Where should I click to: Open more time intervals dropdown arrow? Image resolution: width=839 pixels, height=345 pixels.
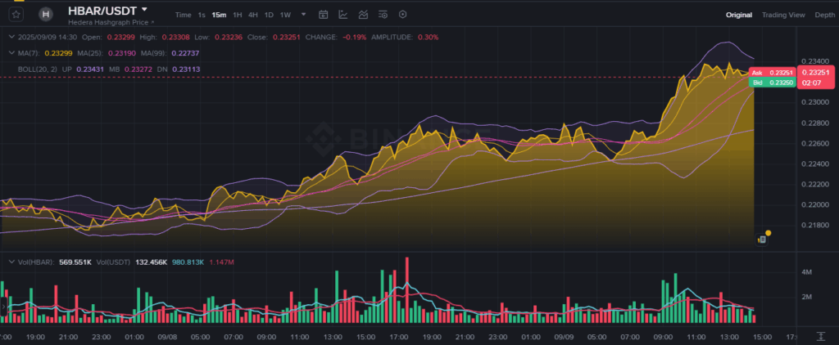(304, 15)
